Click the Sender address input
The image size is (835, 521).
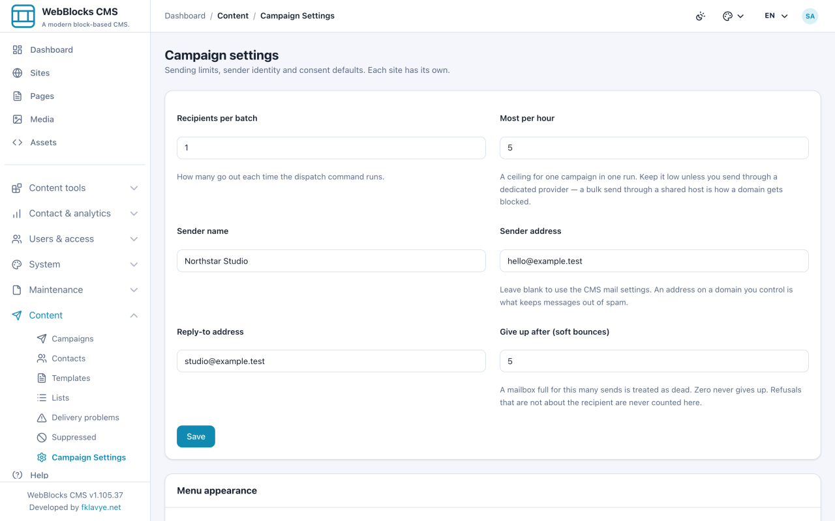(x=654, y=260)
